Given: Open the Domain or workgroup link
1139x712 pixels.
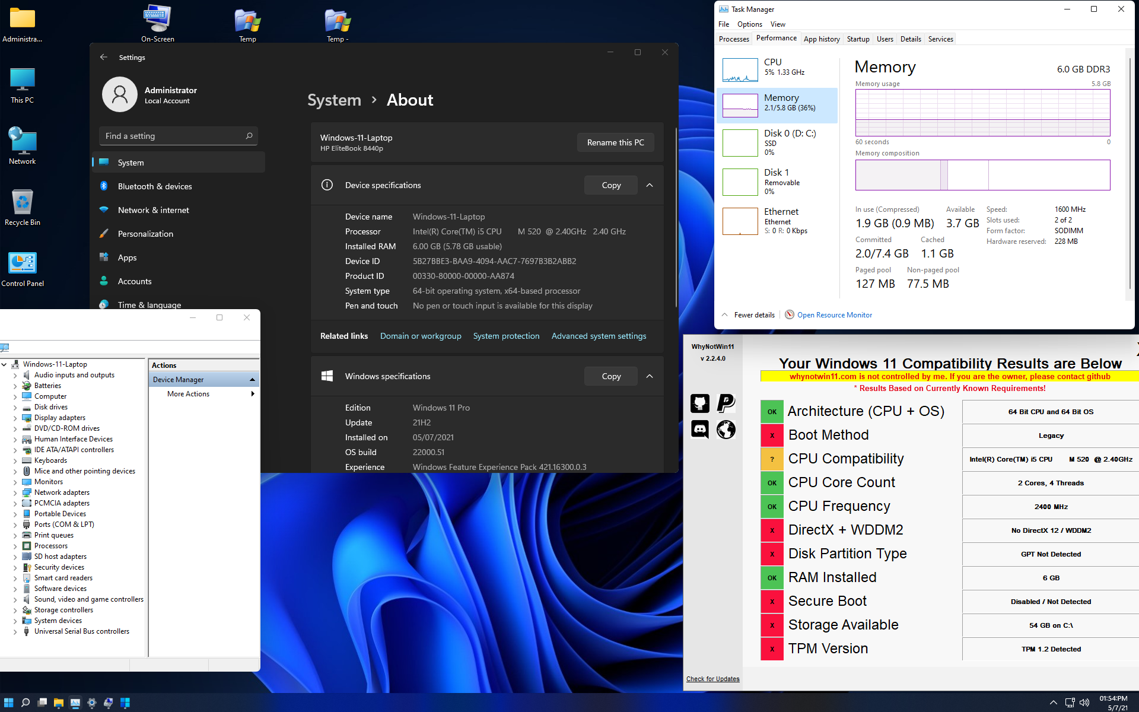Looking at the screenshot, I should pos(421,336).
